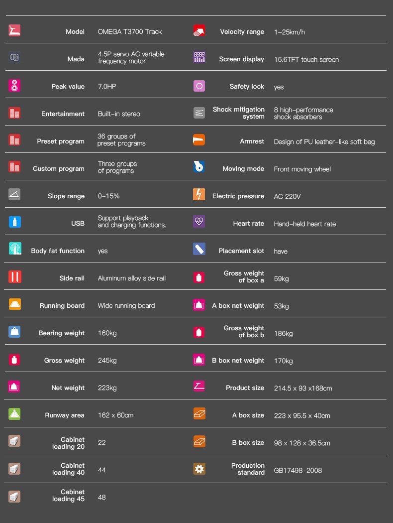Click the blue USB icon
Image resolution: width=393 pixels, height=523 pixels.
click(15, 222)
